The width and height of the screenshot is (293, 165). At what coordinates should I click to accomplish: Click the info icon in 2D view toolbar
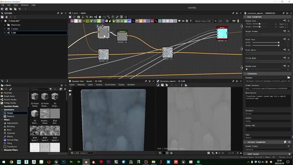coord(182,85)
